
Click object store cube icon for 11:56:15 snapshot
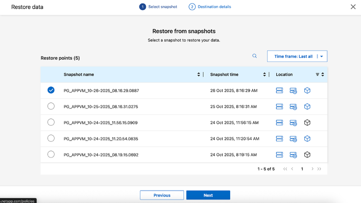pyautogui.click(x=308, y=122)
